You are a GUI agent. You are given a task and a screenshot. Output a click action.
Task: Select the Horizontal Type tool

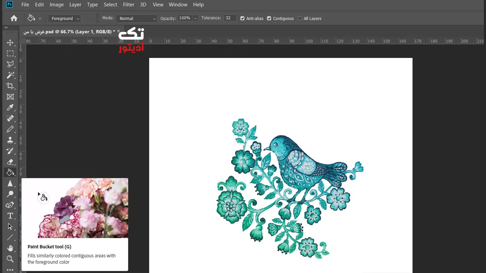tap(10, 216)
